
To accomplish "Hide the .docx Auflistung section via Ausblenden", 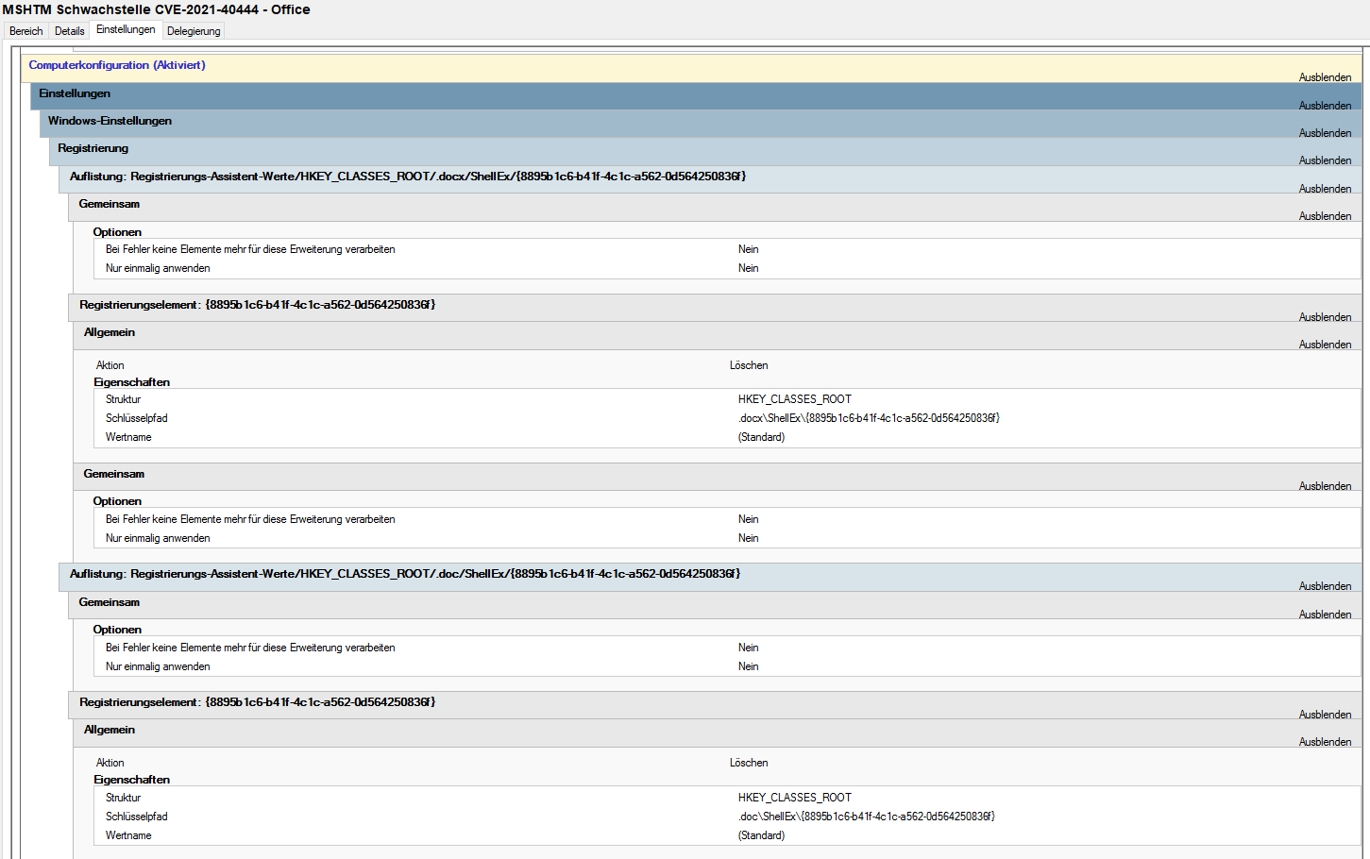I will 1325,189.
